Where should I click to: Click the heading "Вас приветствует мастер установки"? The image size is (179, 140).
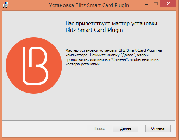tap(111, 23)
